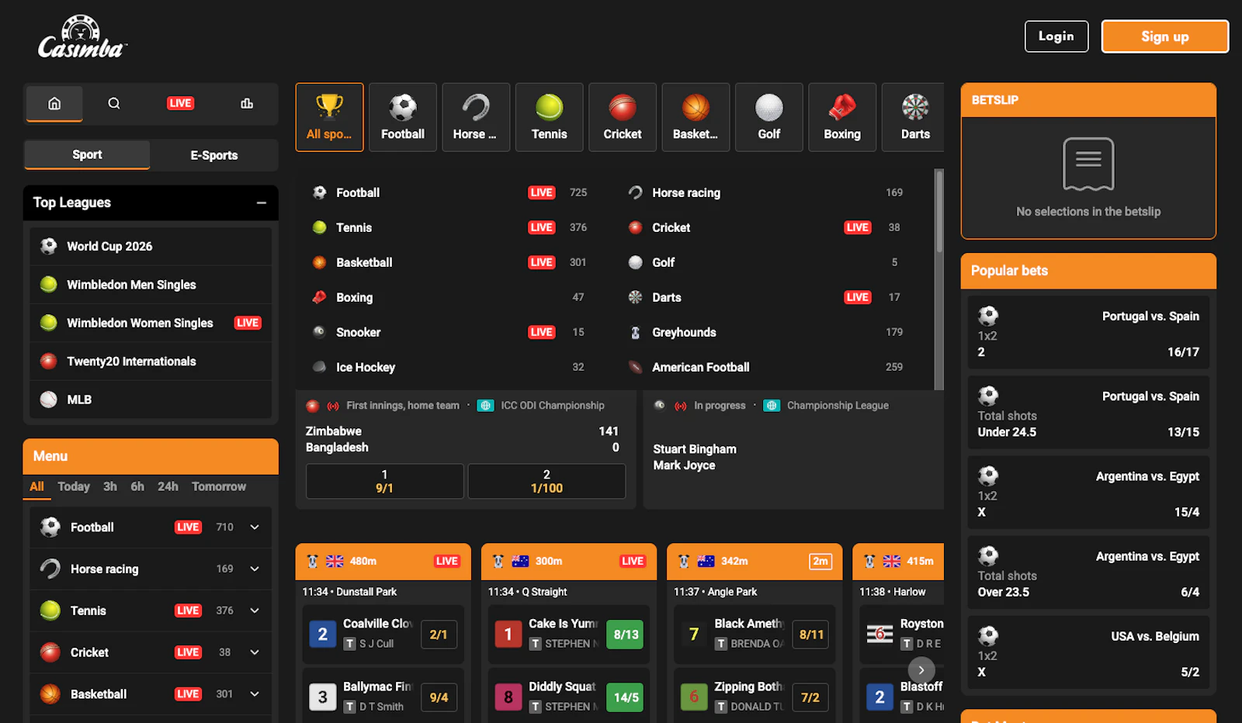Open Wimbledon Women Singles league
1242x723 pixels.
(151, 323)
